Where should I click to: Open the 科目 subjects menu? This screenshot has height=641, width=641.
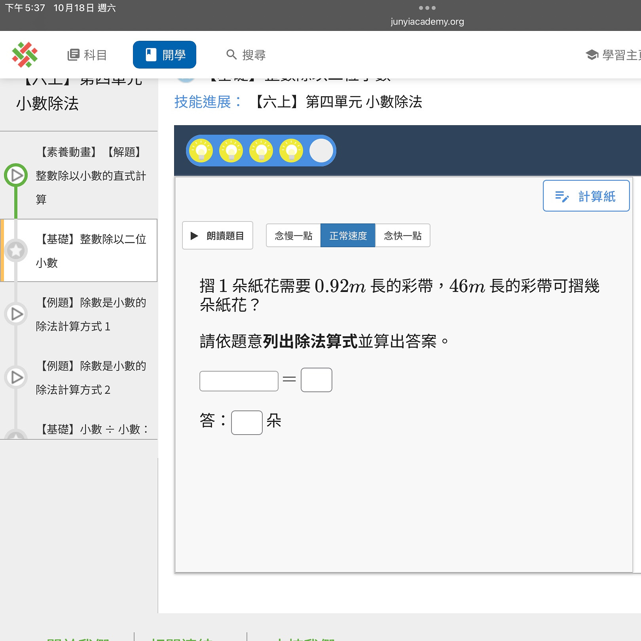(x=87, y=55)
